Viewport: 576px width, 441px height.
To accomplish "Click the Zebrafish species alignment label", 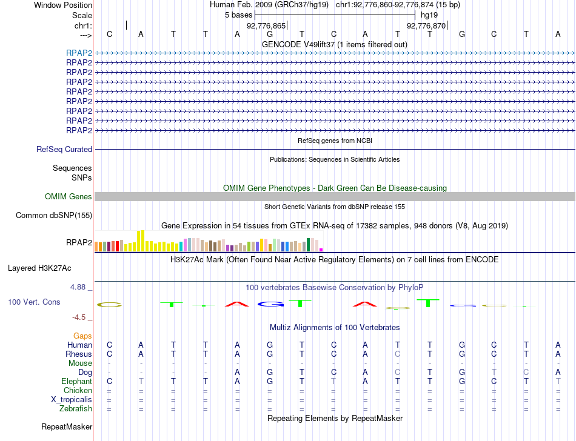I will point(76,409).
